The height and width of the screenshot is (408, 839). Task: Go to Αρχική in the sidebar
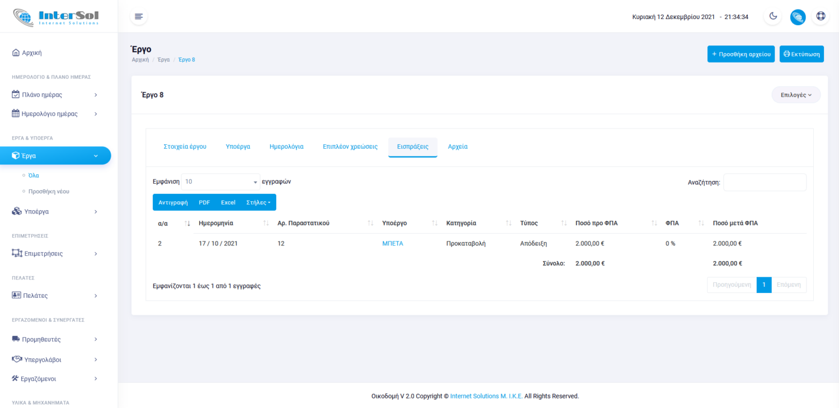pyautogui.click(x=32, y=53)
